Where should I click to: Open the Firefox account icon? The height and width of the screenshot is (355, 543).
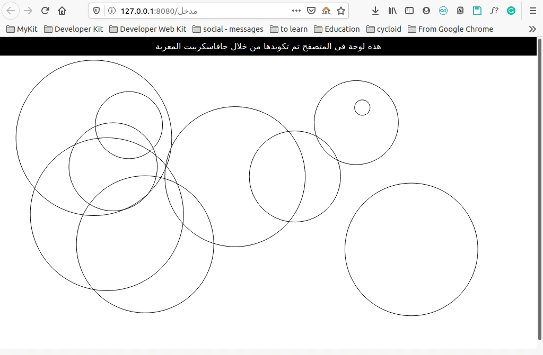[426, 11]
